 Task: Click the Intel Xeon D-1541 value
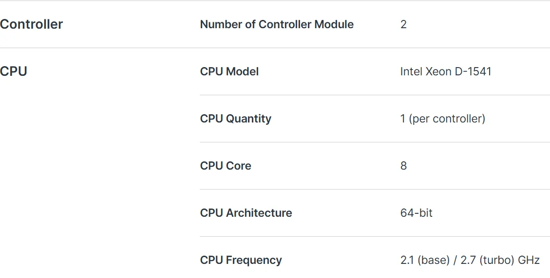pyautogui.click(x=446, y=71)
